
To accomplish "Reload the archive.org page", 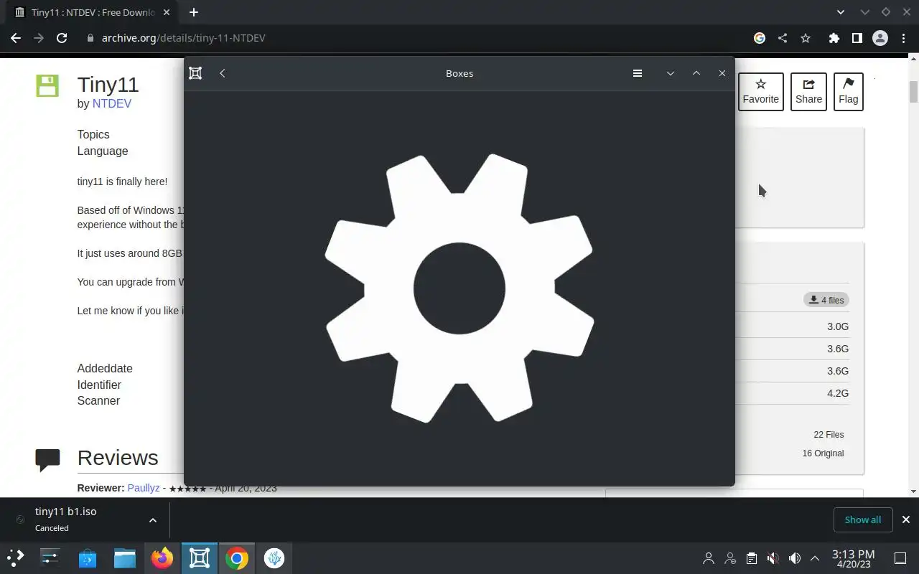I will tap(62, 38).
